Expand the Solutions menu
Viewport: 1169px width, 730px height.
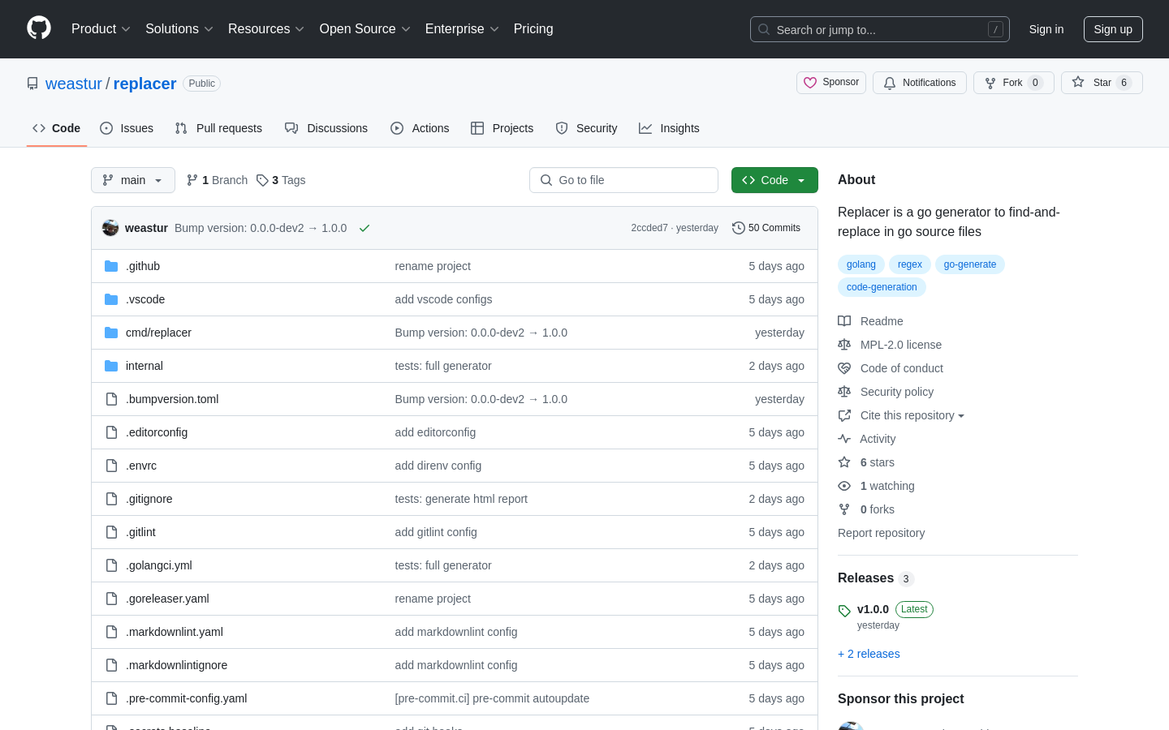(x=179, y=29)
